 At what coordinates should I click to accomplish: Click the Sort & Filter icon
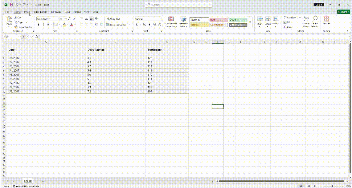[x=306, y=19]
